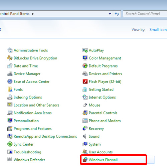
Task: Refresh the Control Panel view
Action: pyautogui.click(x=117, y=14)
